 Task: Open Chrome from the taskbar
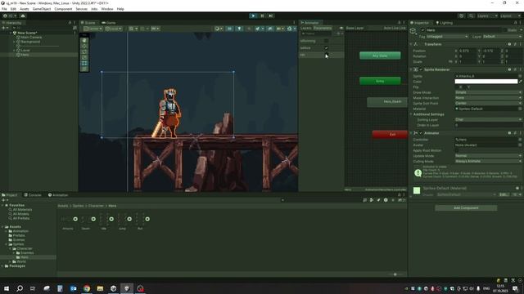87,288
